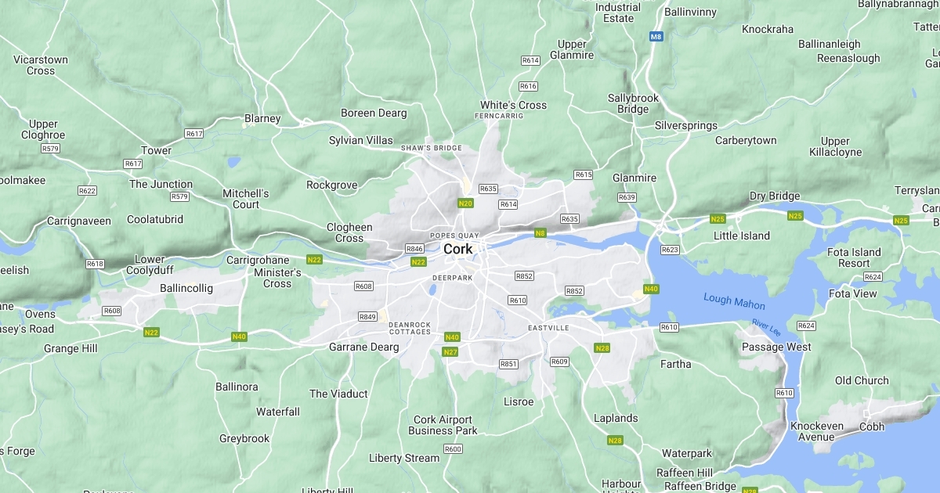Click the R623 badge on Little Island
This screenshot has height=493, width=940.
(670, 250)
